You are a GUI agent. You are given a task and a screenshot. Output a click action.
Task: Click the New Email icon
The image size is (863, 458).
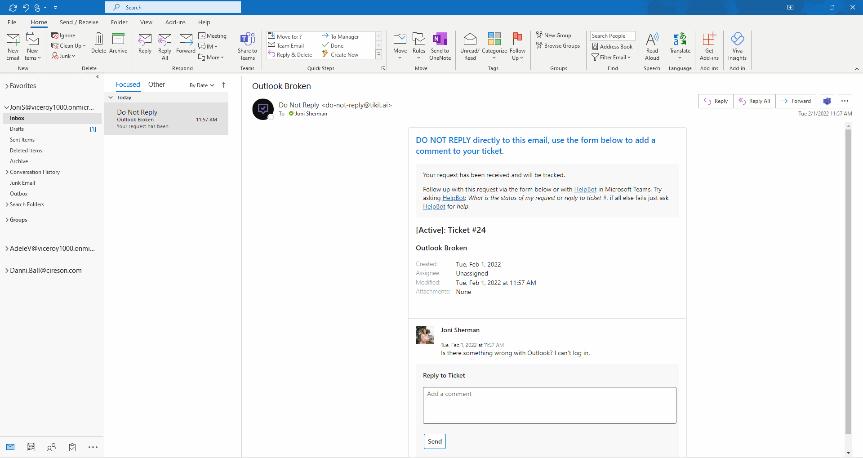click(x=13, y=40)
